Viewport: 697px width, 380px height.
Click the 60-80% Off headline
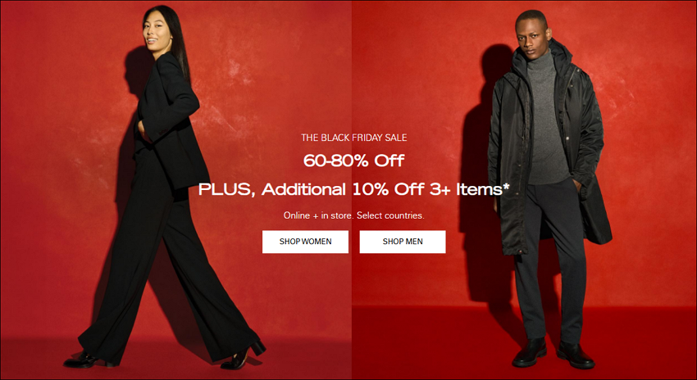354,161
